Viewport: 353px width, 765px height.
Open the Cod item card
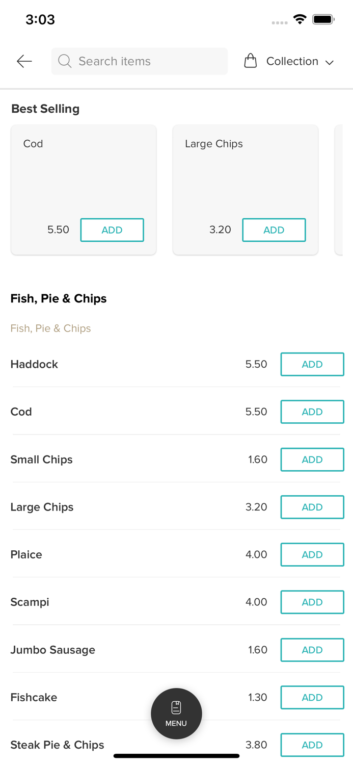tap(84, 173)
